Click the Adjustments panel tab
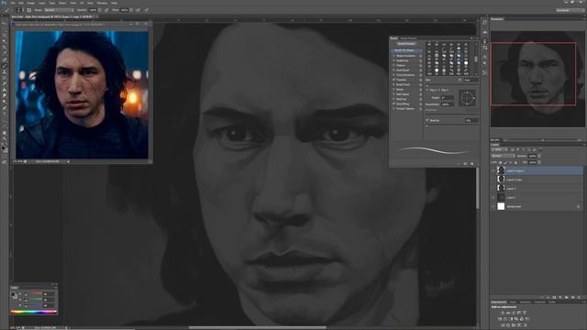Viewport: 587px width, 330px height. coord(499,302)
